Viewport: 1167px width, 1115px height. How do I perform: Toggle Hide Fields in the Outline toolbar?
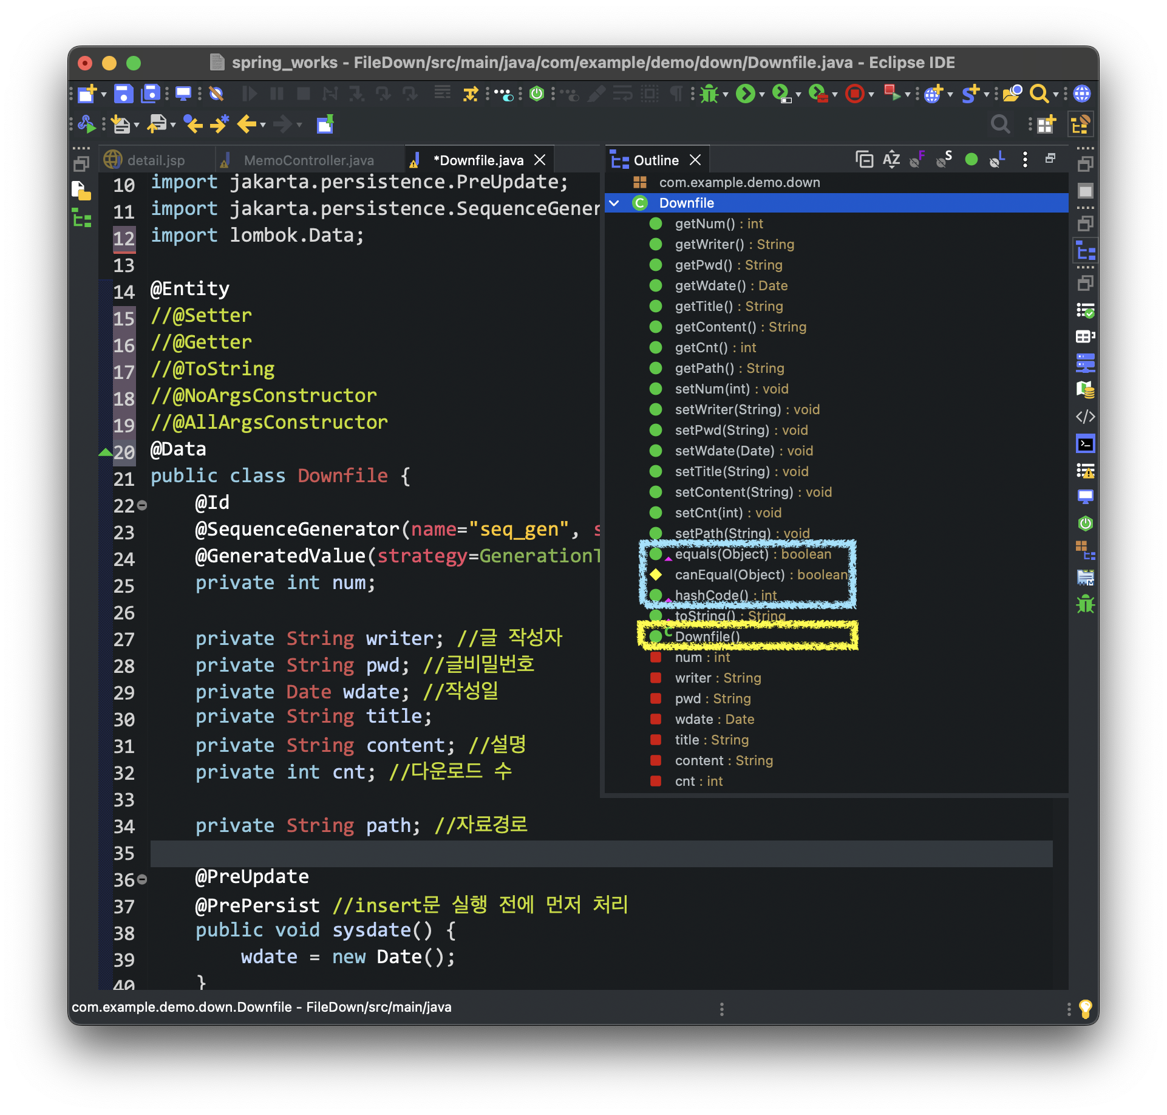[917, 160]
